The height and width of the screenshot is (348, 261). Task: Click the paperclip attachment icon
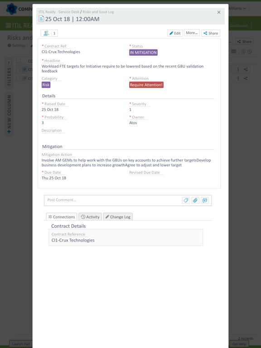pyautogui.click(x=195, y=200)
